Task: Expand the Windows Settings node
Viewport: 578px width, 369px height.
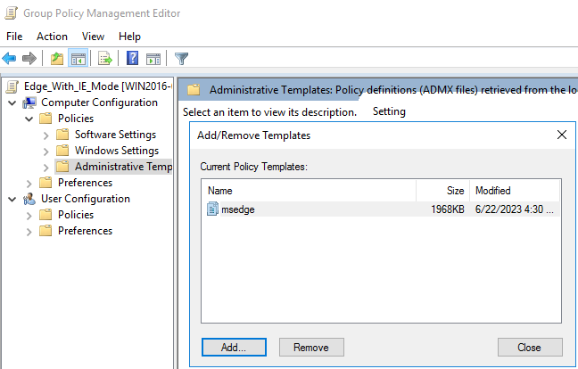Action: pyautogui.click(x=46, y=152)
